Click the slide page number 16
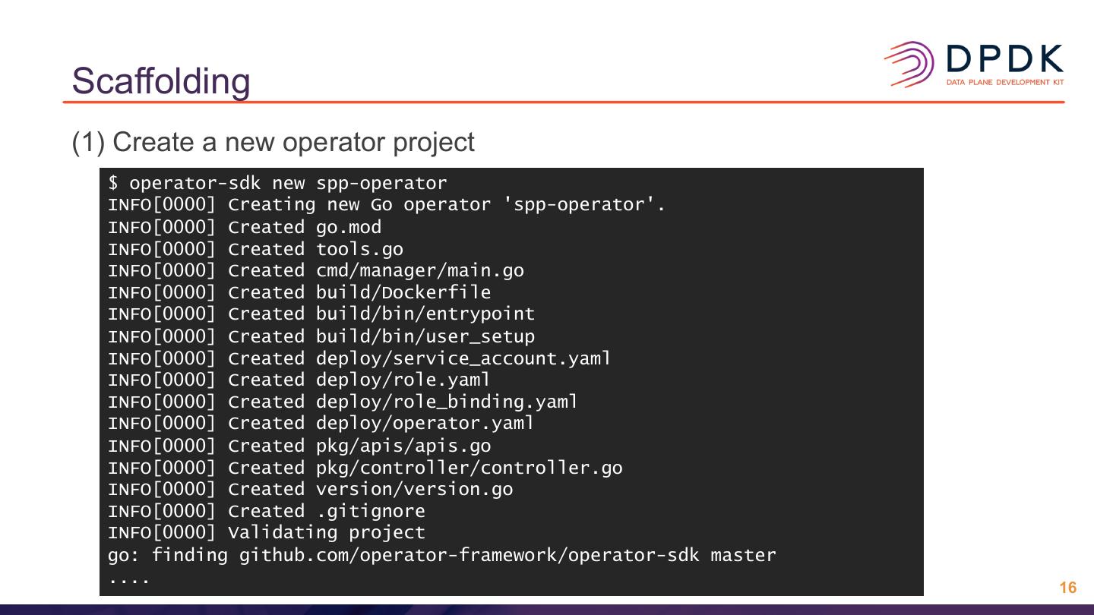Viewport: 1094px width, 615px height. tap(1067, 588)
